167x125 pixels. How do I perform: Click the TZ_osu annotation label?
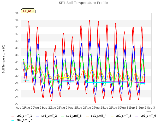pyautogui.click(x=28, y=11)
